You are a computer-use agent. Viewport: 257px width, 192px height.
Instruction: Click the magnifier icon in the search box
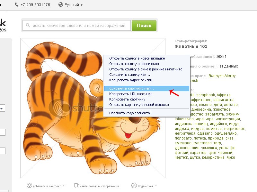[x=28, y=26]
